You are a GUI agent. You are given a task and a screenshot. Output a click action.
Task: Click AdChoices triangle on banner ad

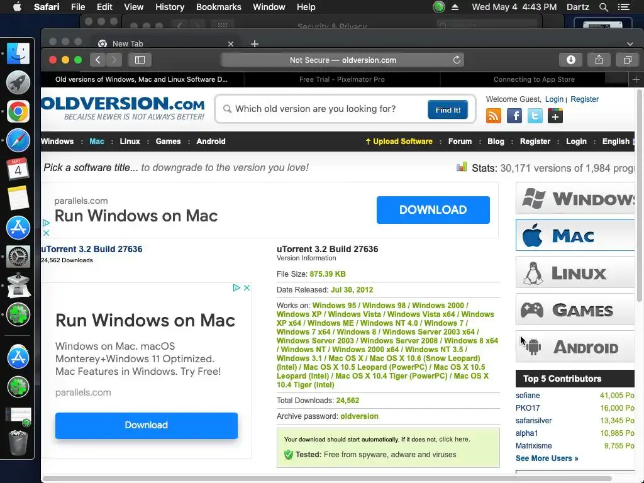click(46, 223)
